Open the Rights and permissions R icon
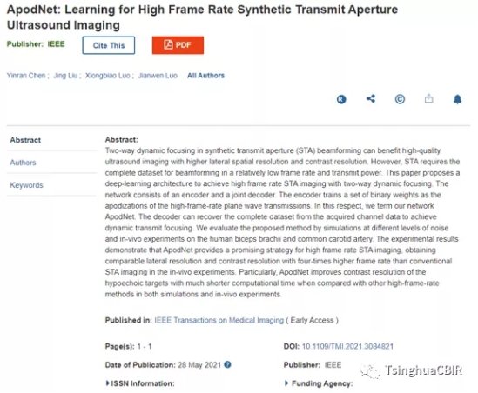This screenshot has height=393, width=478. (x=341, y=99)
